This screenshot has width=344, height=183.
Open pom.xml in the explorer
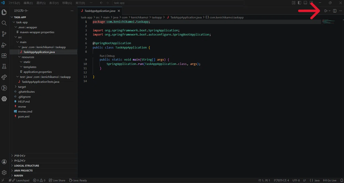[43, 116]
